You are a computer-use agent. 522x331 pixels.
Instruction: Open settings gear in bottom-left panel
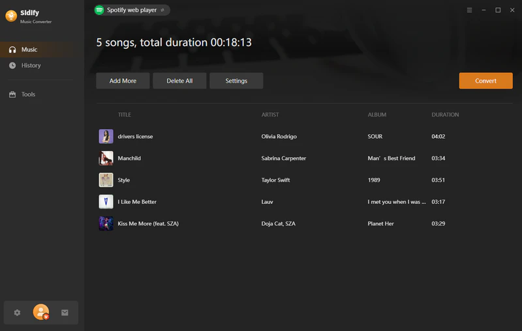point(18,313)
